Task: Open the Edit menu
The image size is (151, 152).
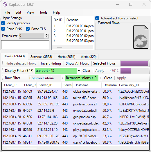Action: pyautogui.click(x=18, y=12)
